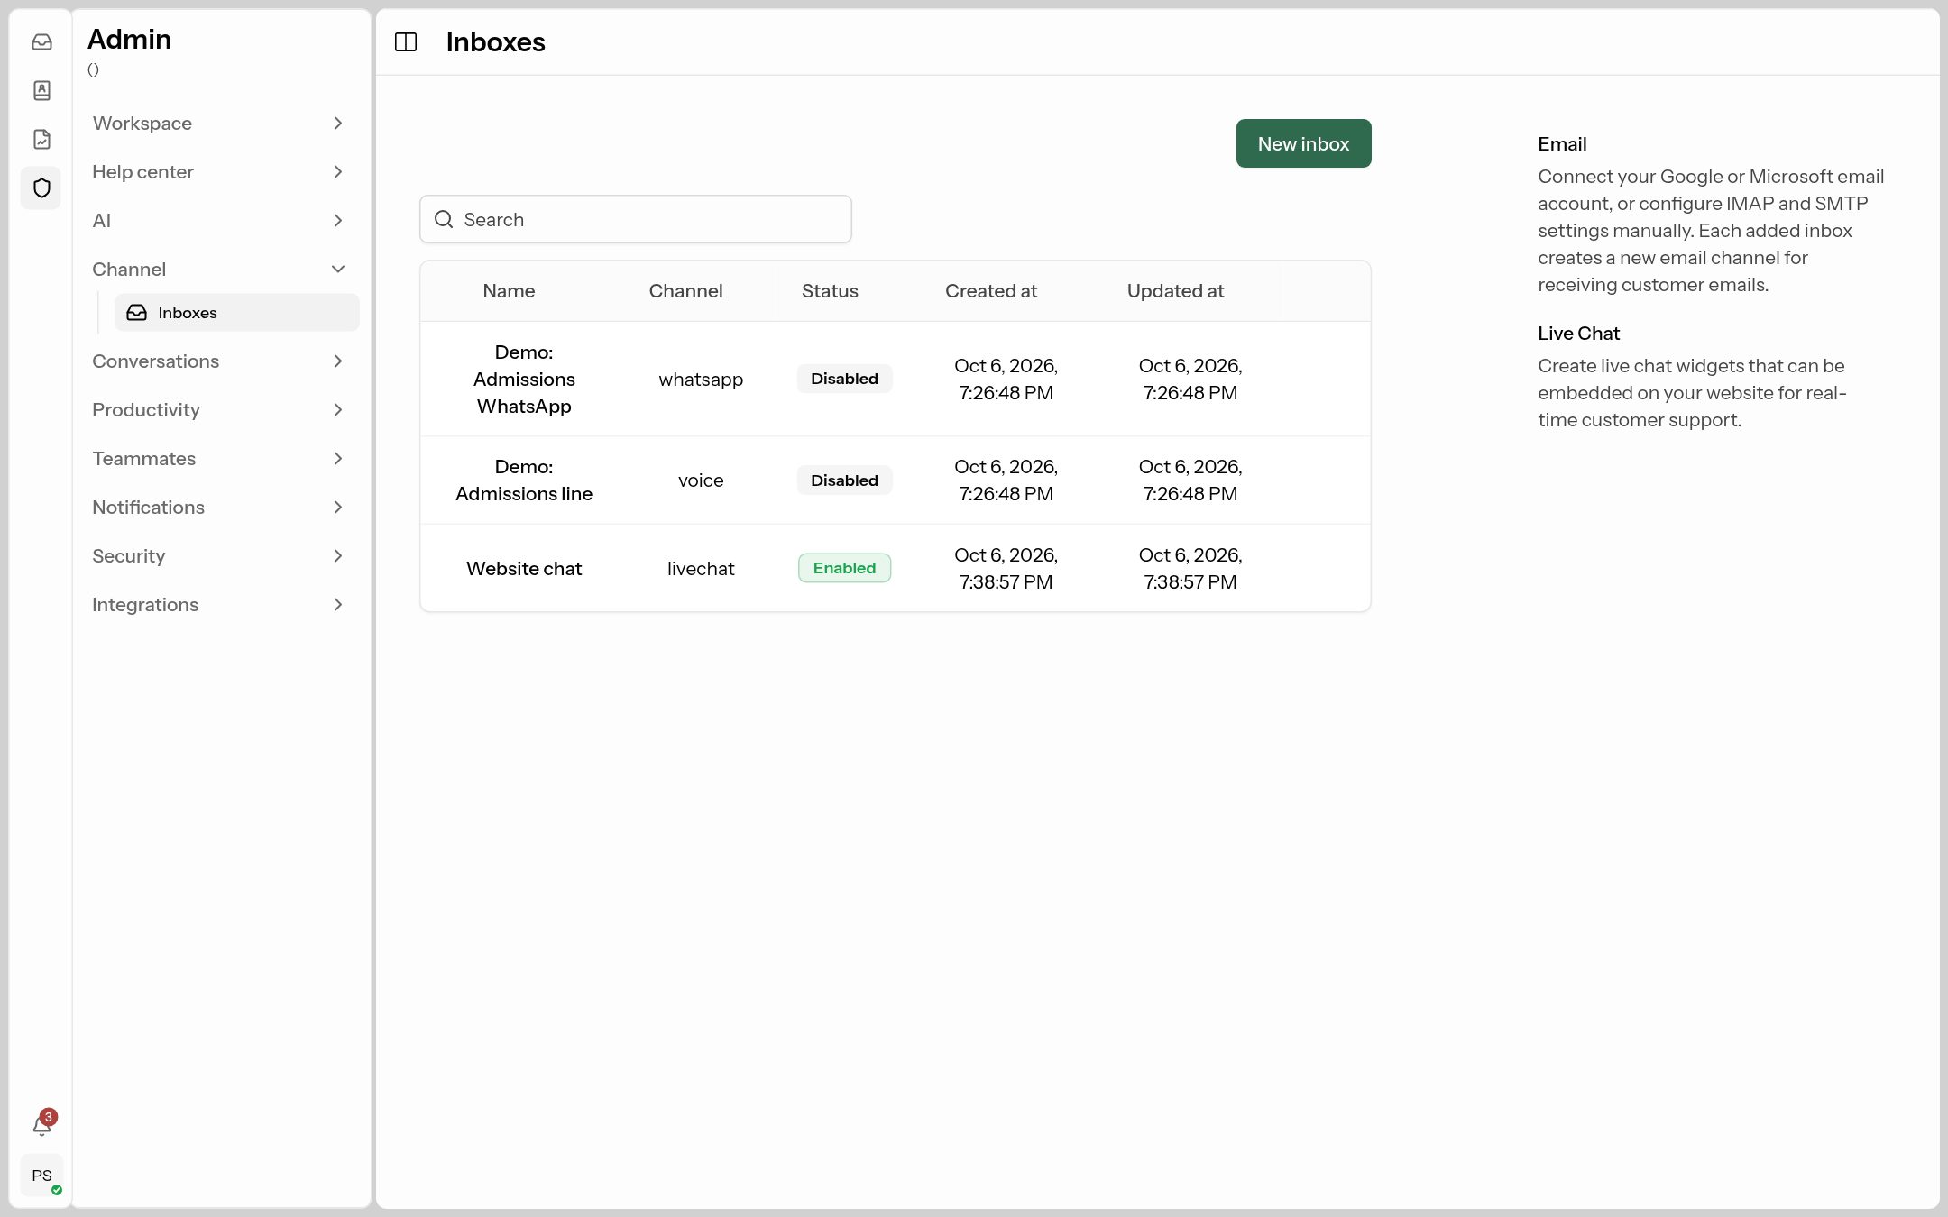Viewport: 1948px width, 1217px height.
Task: Focus the Search input field
Action: [x=636, y=219]
